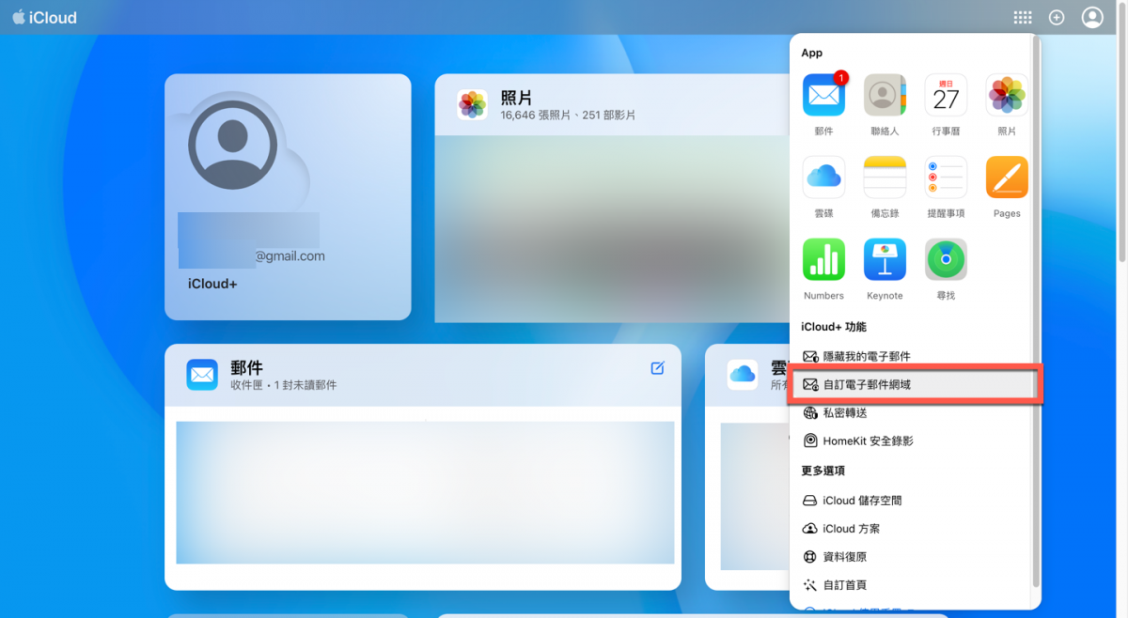Open the Contacts app icon
The image size is (1128, 618).
885,95
